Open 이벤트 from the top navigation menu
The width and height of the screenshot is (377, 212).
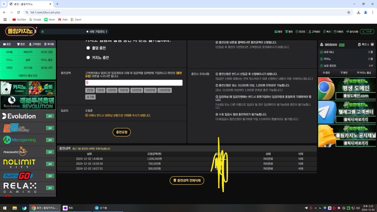(338, 32)
